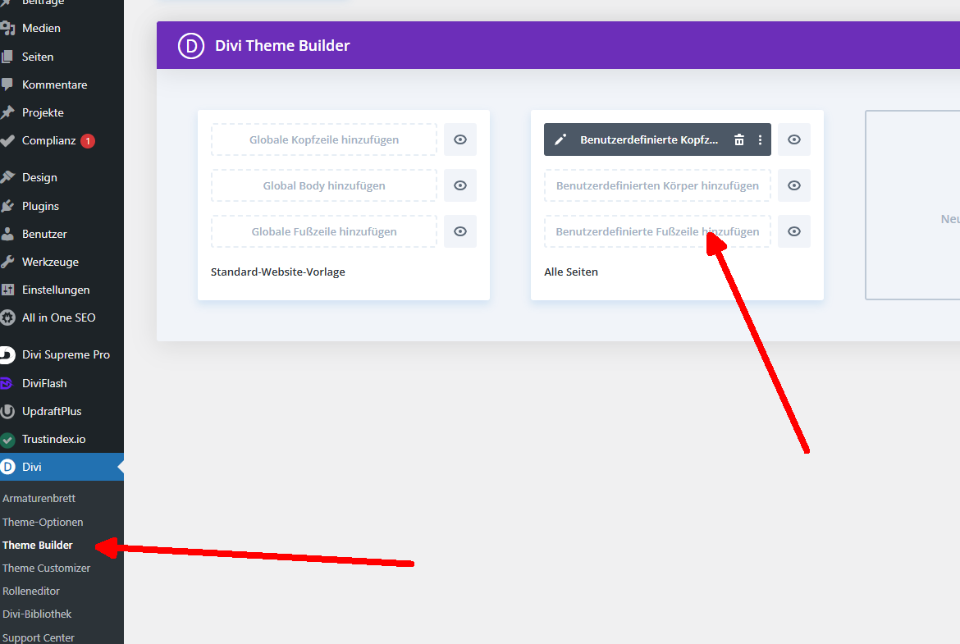The height and width of the screenshot is (644, 960).
Task: Open Support Center submenu link
Action: tap(39, 637)
